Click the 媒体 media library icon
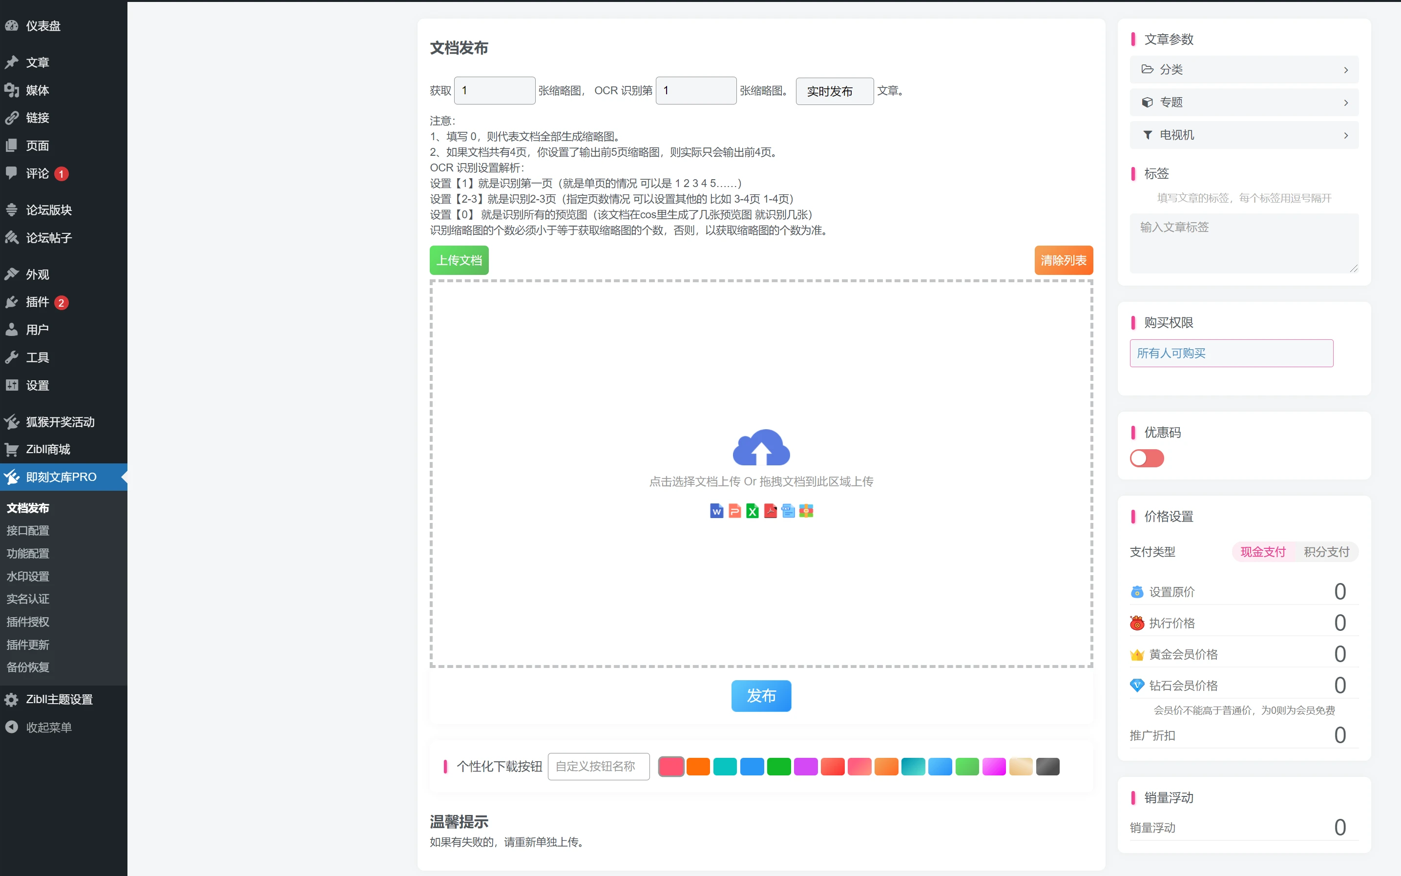 coord(12,90)
